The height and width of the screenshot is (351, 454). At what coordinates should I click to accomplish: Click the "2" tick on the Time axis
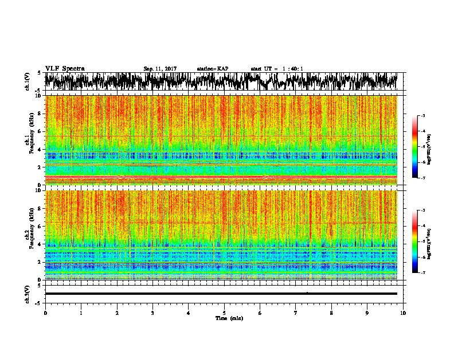[x=117, y=313]
